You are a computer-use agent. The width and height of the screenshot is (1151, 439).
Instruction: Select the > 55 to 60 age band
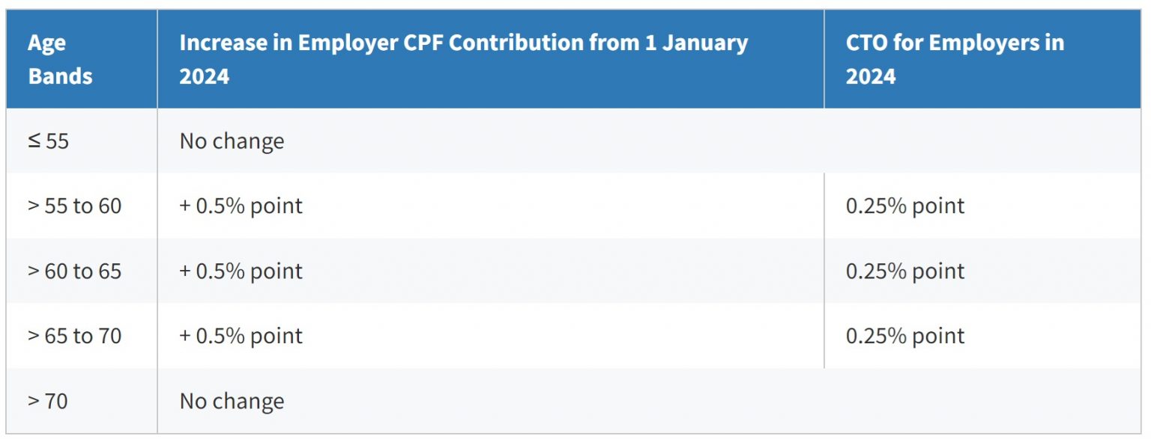pos(75,206)
